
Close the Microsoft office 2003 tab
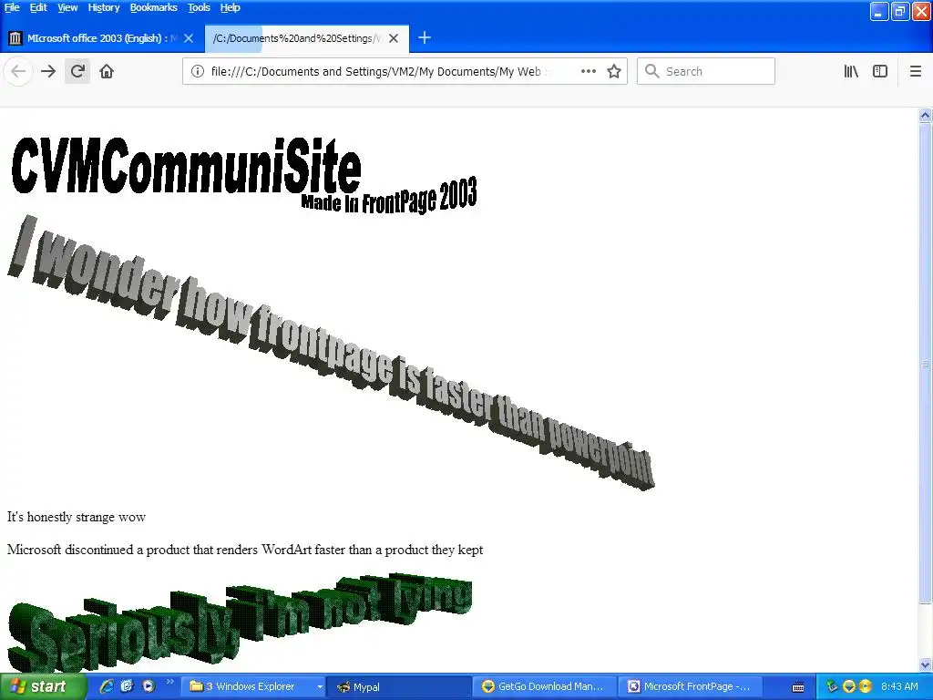tap(189, 38)
